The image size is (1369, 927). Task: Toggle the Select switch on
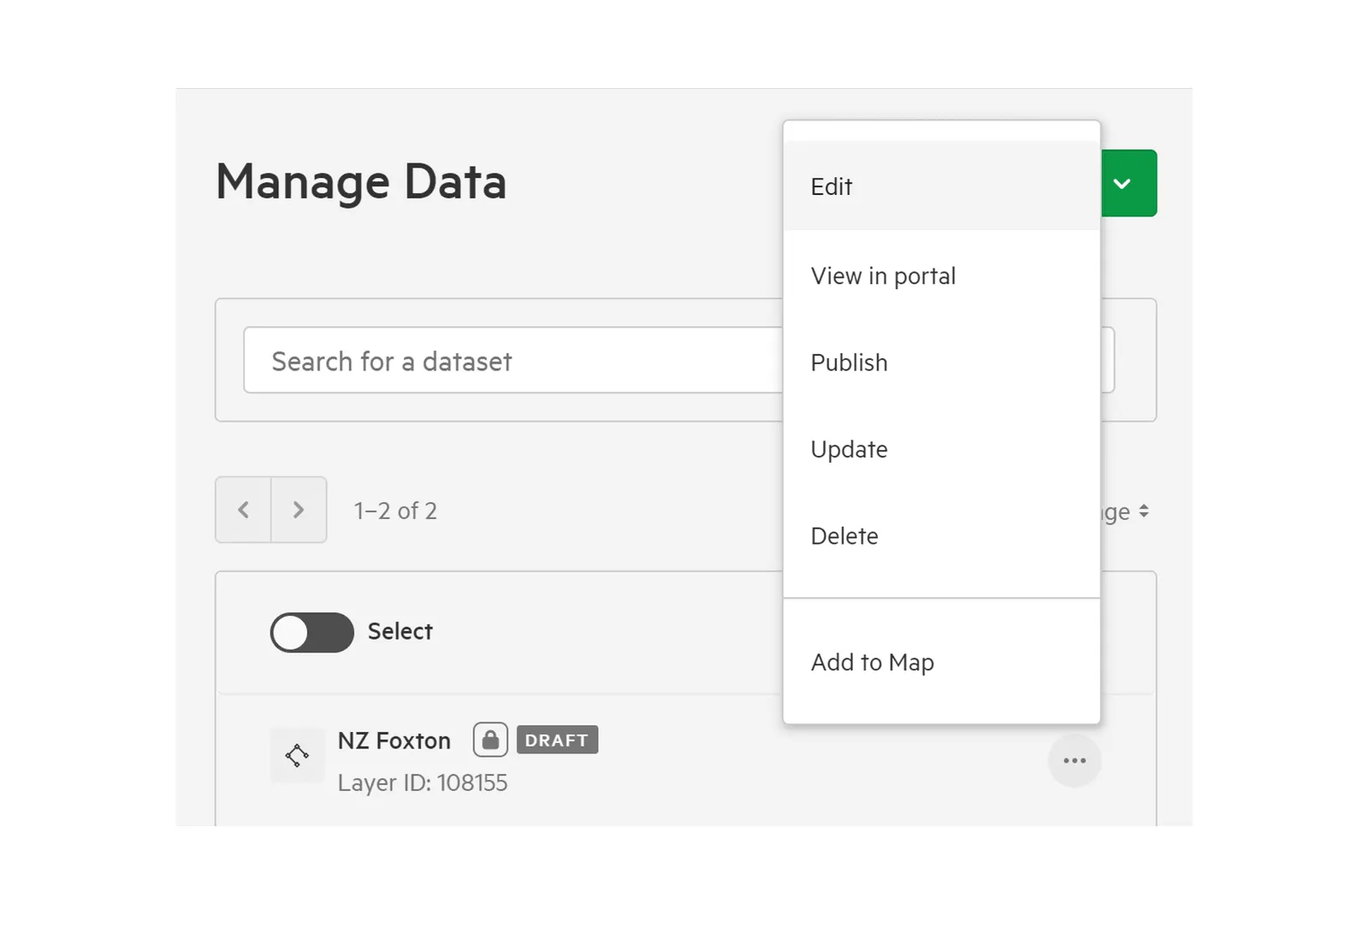click(311, 633)
